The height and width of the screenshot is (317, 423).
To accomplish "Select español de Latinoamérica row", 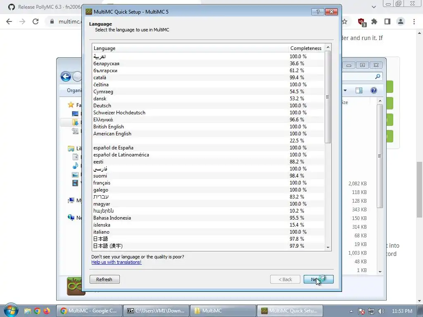I will (x=208, y=155).
